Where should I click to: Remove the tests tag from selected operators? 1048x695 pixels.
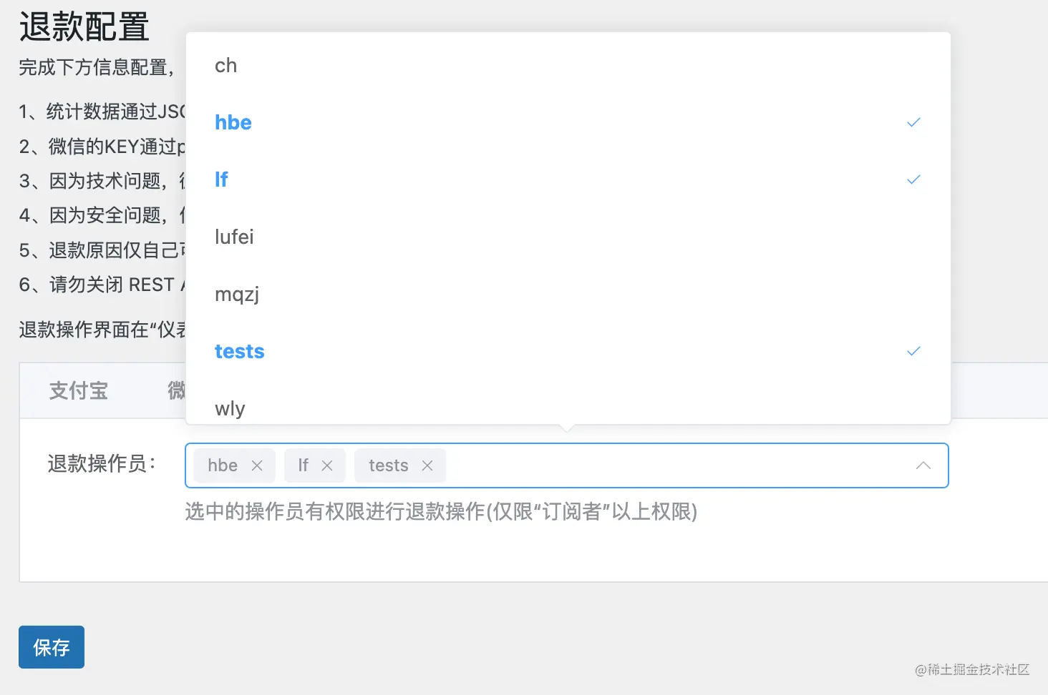coord(427,465)
